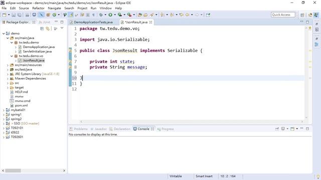Click the New wizard toolbar icon
The height and width of the screenshot is (180, 321).
[5, 14]
